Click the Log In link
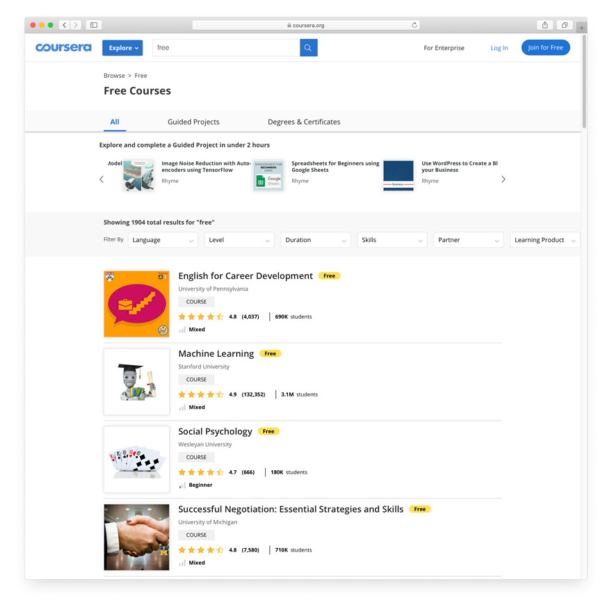The image size is (612, 612). pos(499,47)
